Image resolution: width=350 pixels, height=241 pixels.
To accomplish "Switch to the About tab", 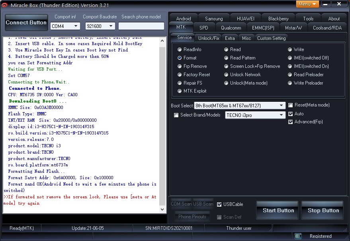I will coord(334,19).
